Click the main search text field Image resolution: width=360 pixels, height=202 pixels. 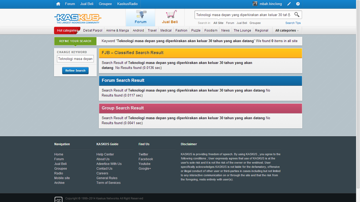click(241, 15)
